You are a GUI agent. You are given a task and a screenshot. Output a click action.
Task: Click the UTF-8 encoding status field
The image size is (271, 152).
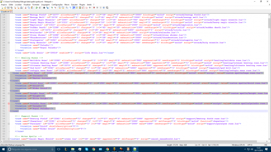pos(250,145)
